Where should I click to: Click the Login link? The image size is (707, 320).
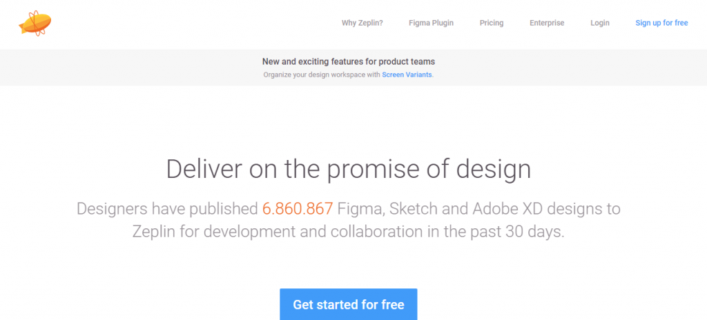[x=600, y=23]
